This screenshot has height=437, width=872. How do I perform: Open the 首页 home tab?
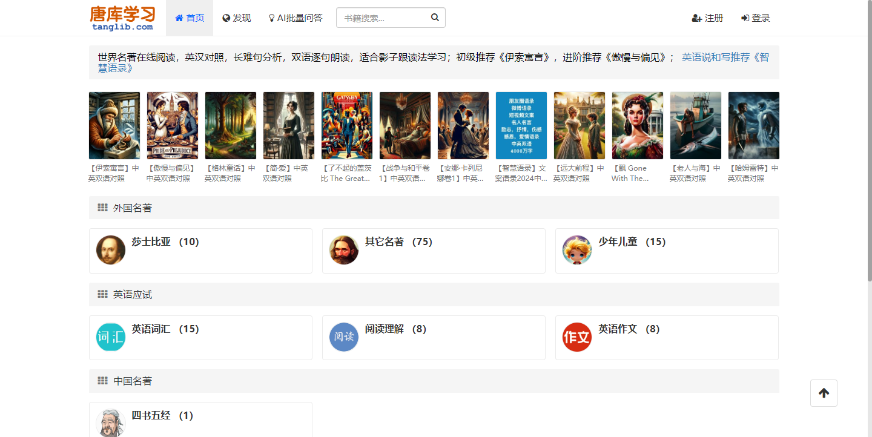[x=190, y=18]
